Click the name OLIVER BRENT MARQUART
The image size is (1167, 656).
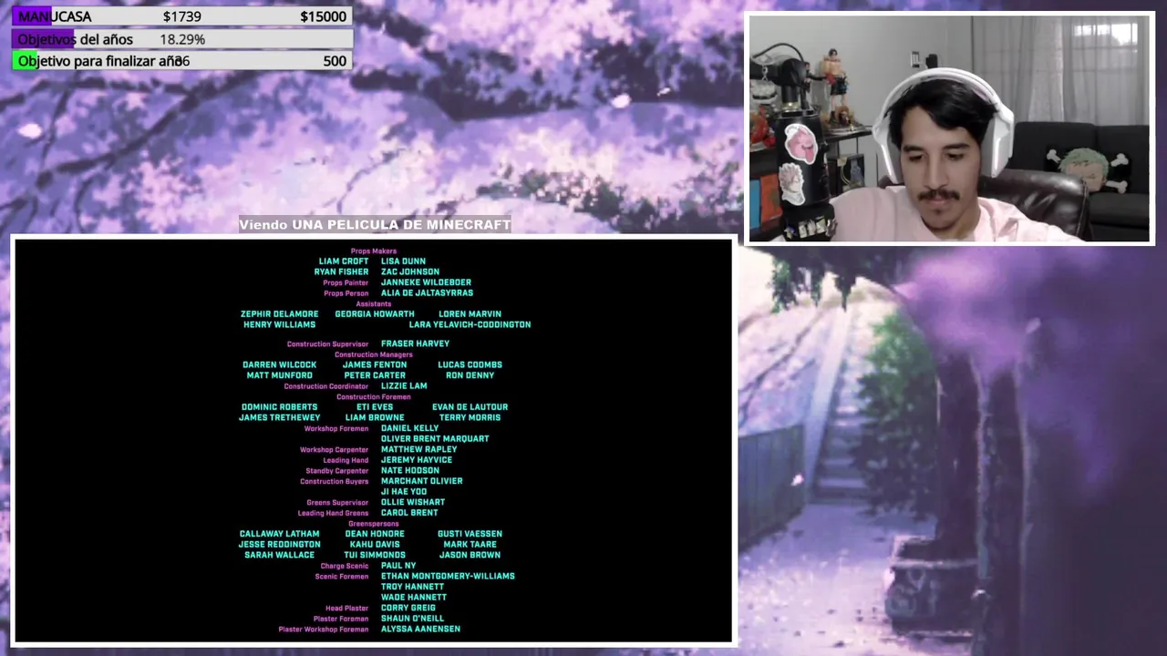pyautogui.click(x=435, y=439)
